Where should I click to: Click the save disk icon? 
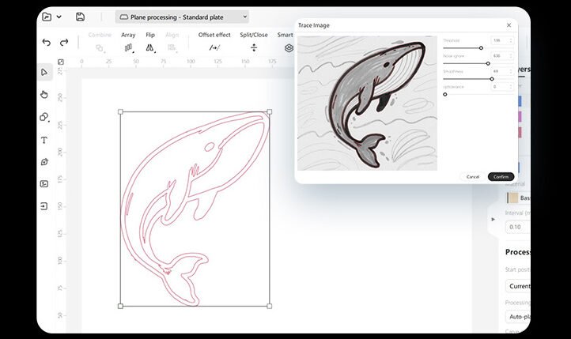point(80,17)
